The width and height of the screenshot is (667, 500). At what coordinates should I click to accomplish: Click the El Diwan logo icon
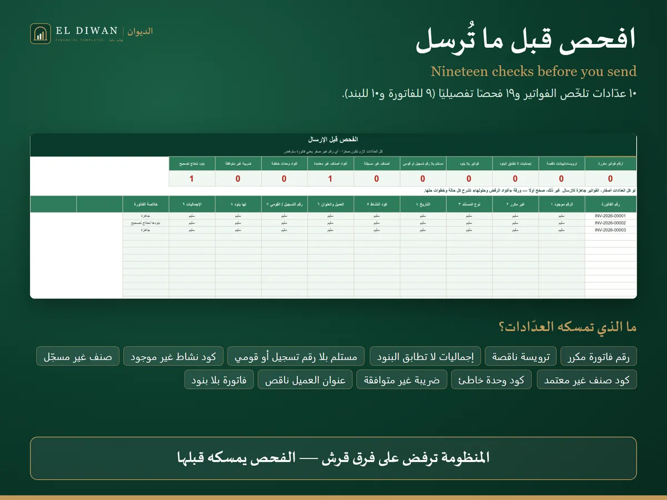(x=40, y=33)
